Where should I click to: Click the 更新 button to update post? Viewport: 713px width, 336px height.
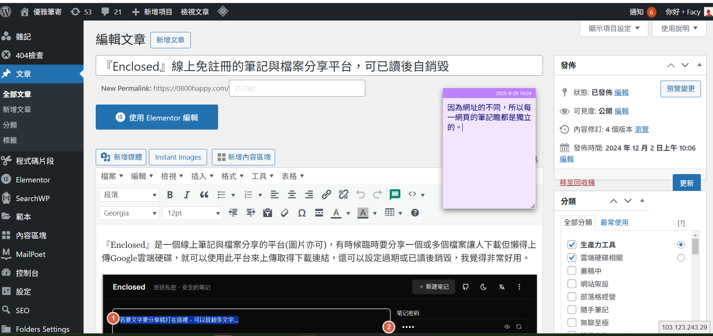point(687,183)
